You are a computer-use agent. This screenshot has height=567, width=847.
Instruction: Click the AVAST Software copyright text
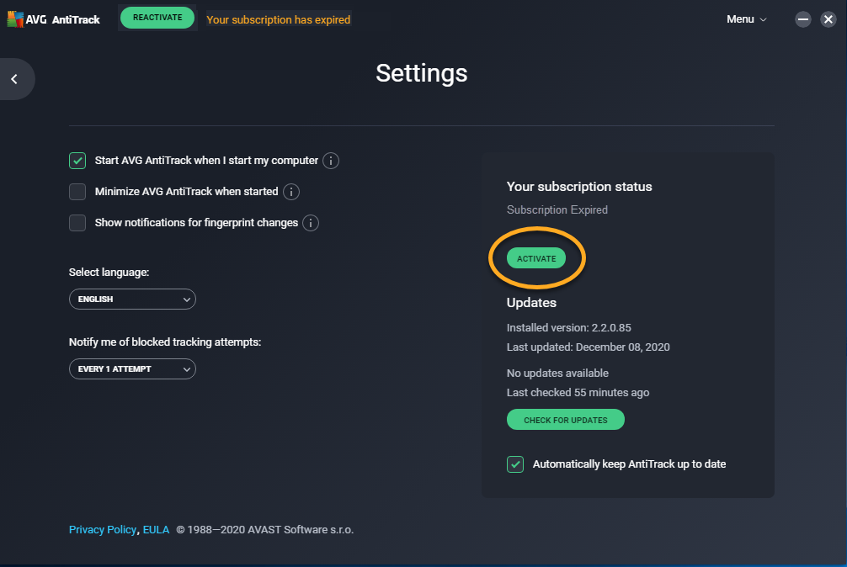[264, 530]
